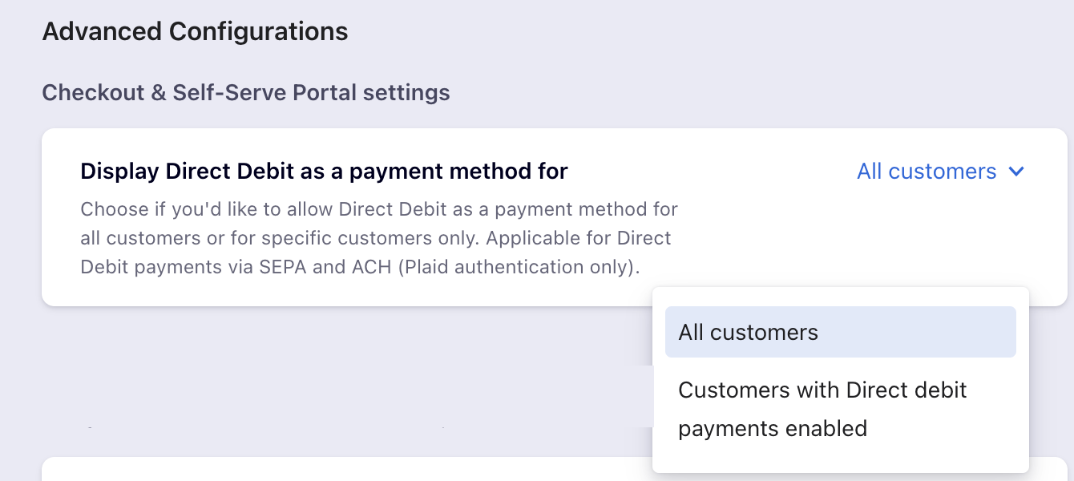The width and height of the screenshot is (1074, 481).
Task: Click the description line mentioning Plaid authentication
Action: click(x=360, y=267)
